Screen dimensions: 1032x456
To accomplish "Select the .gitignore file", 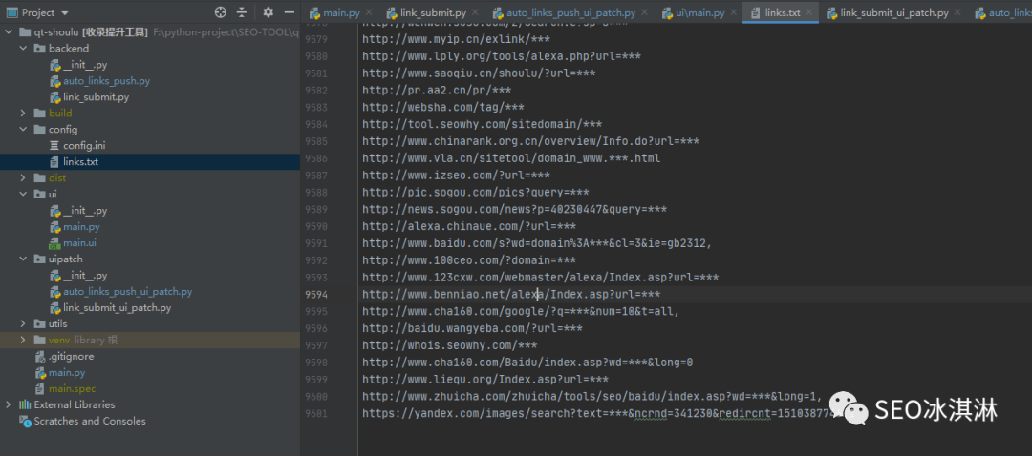I will [71, 356].
